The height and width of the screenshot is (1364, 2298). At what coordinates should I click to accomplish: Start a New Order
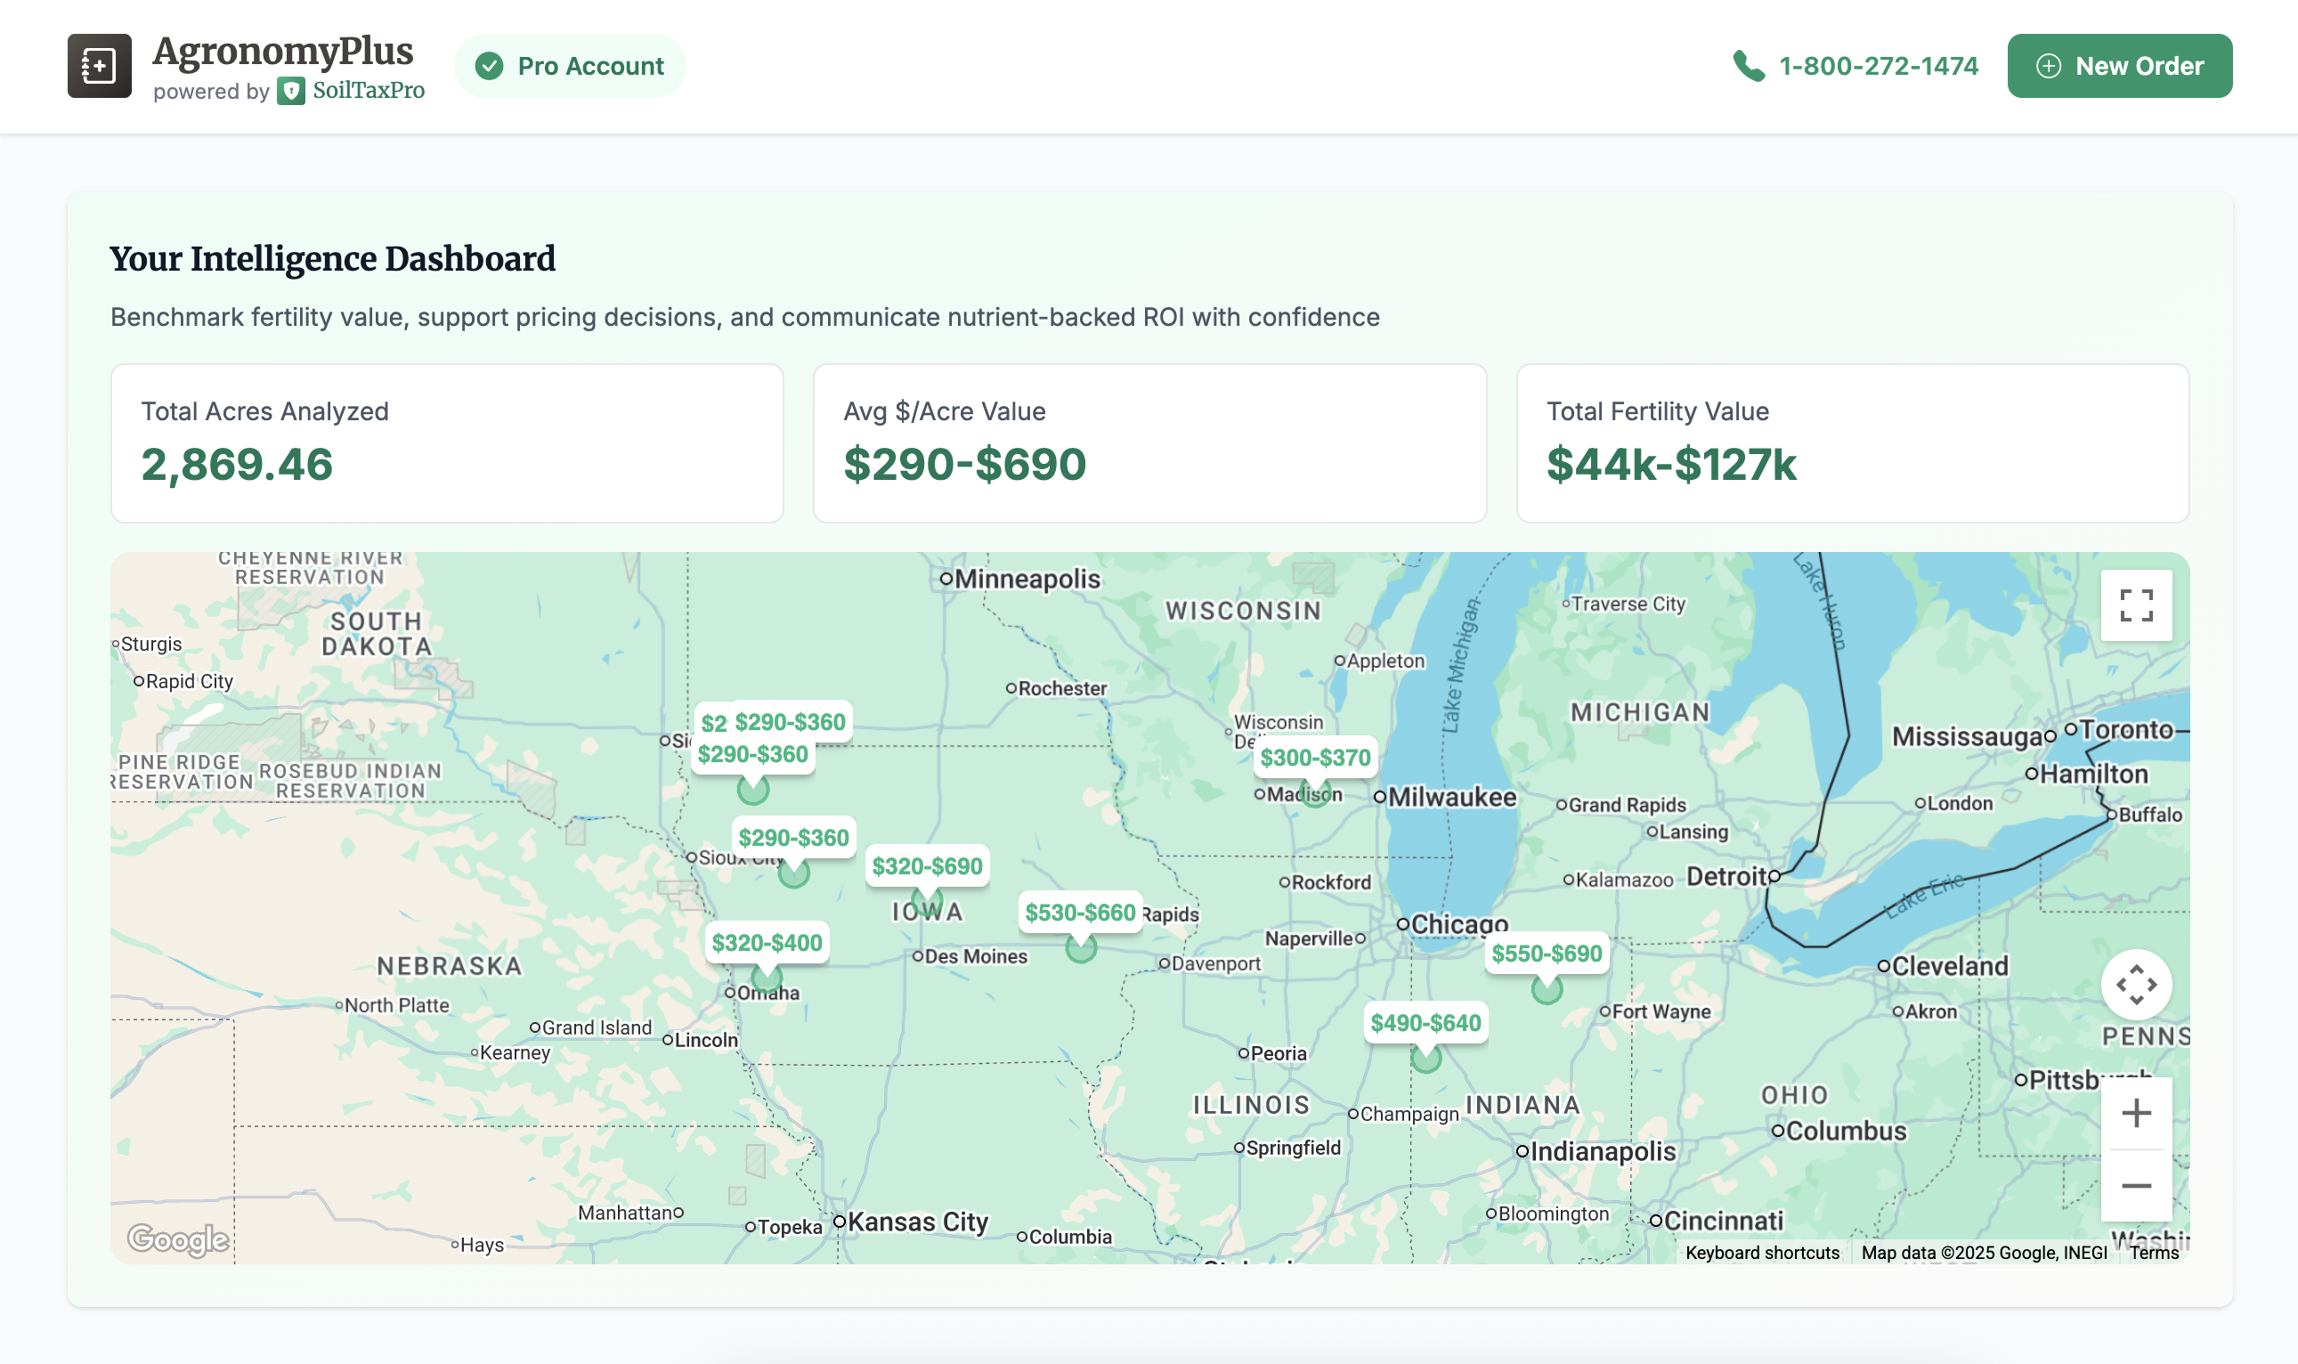2120,66
